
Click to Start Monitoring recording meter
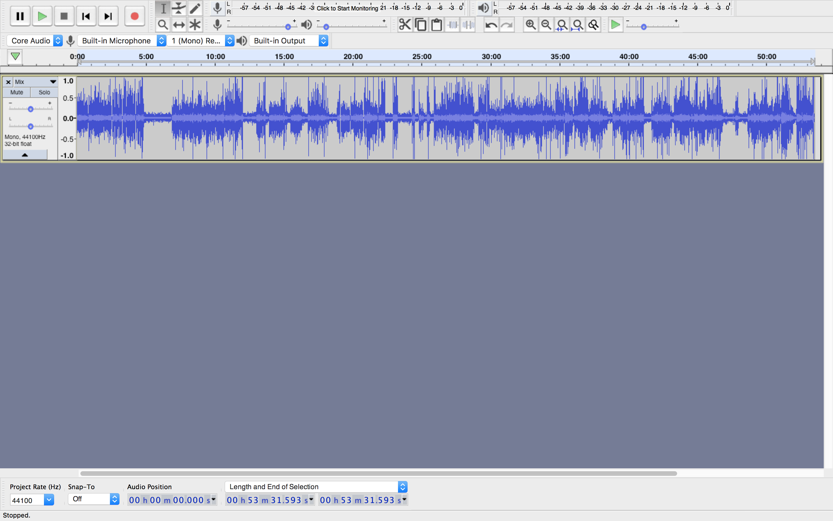click(347, 8)
